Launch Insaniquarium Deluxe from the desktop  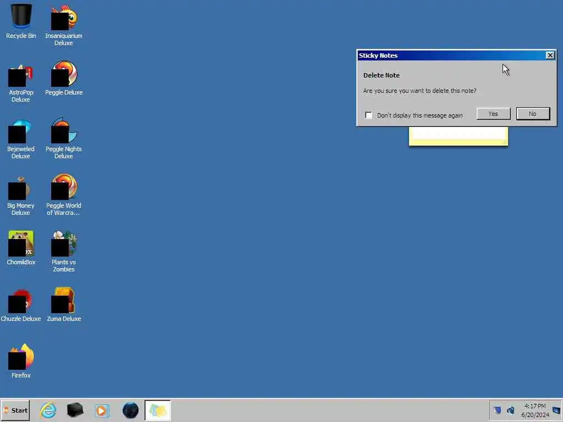point(64,25)
